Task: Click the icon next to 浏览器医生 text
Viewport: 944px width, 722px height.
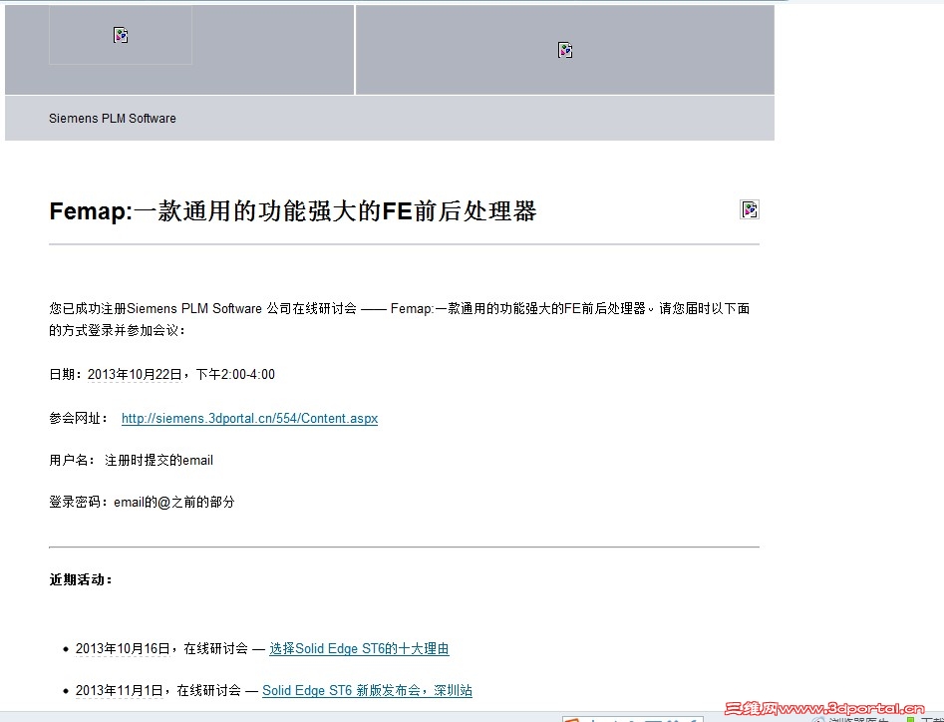Action: tap(817, 719)
